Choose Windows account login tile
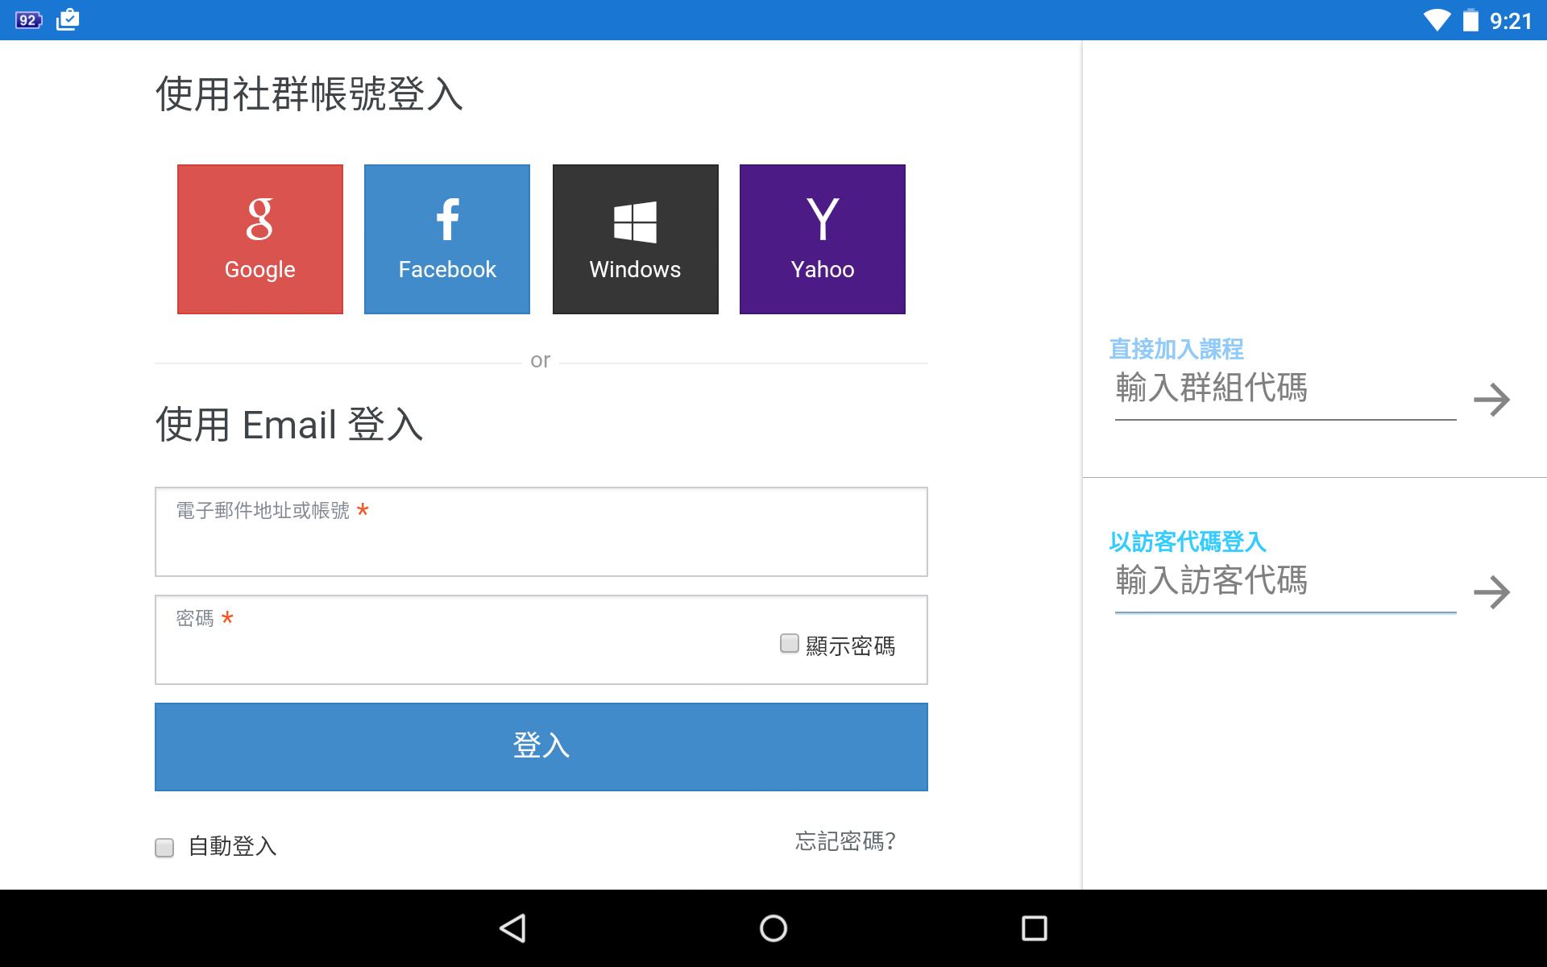This screenshot has height=967, width=1547. click(635, 239)
